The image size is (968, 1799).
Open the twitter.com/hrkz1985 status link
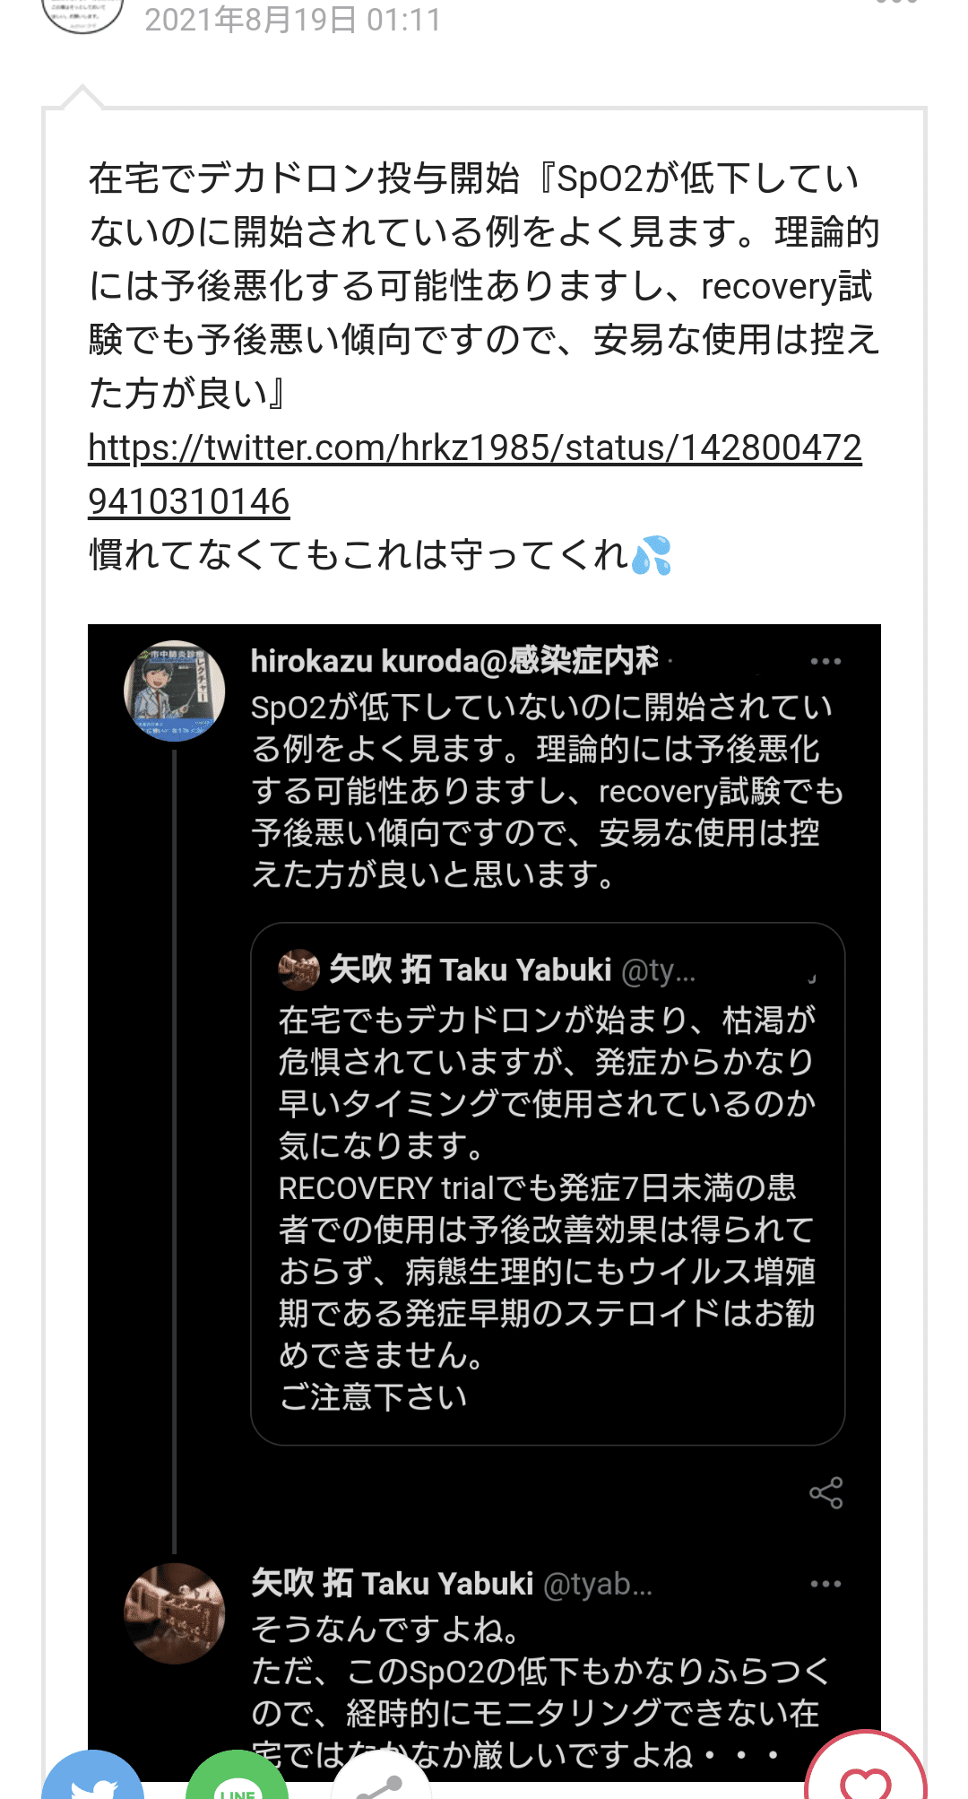(474, 448)
